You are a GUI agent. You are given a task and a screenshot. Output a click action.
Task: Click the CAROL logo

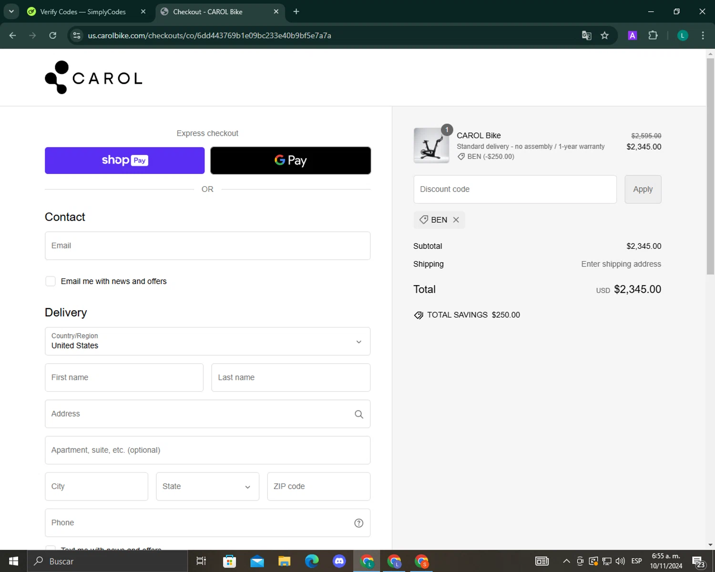click(x=93, y=77)
